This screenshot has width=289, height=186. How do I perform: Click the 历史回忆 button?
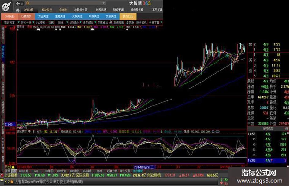click(x=141, y=23)
